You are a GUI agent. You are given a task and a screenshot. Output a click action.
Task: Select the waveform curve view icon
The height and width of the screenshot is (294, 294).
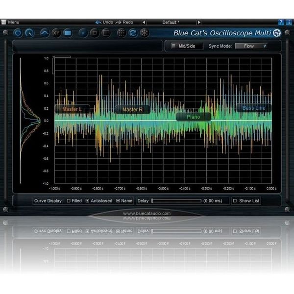[45, 33]
